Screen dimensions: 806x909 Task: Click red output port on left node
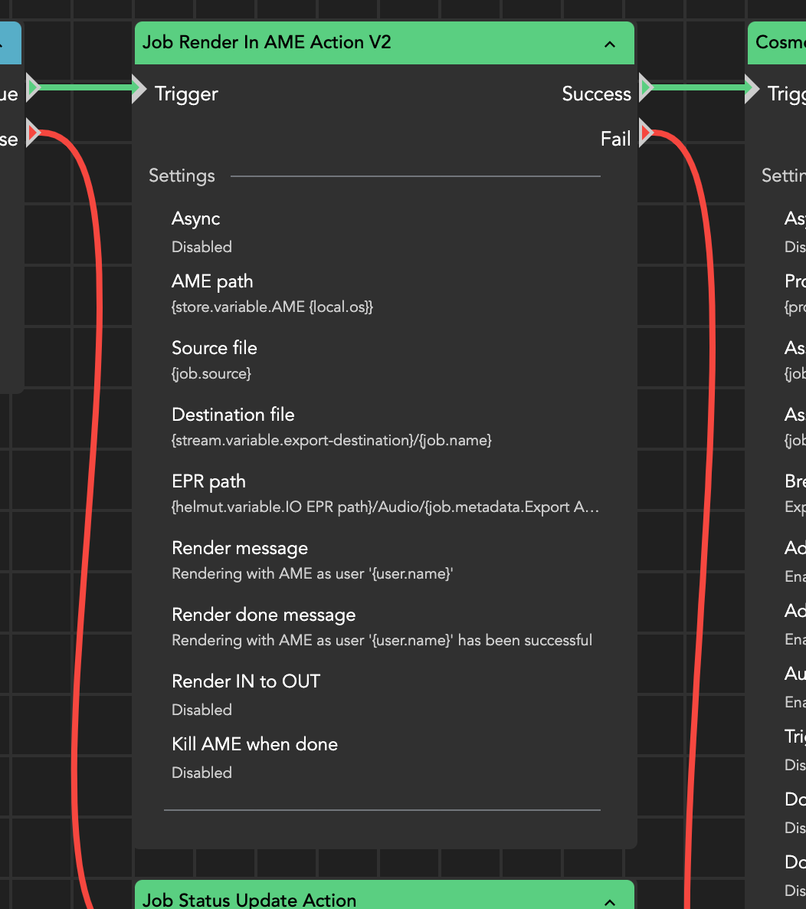pyautogui.click(x=33, y=134)
